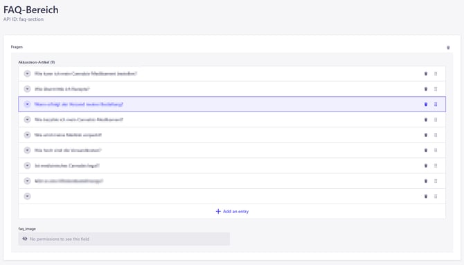The width and height of the screenshot is (464, 265).
Task: Delete the eighth accordion entry
Action: 426,181
